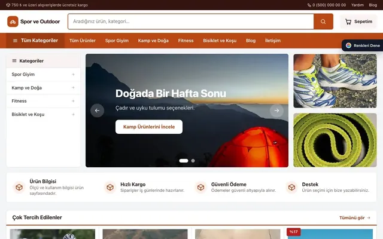Focus the product search input field
Screen dimensions: 383x239
pos(191,22)
